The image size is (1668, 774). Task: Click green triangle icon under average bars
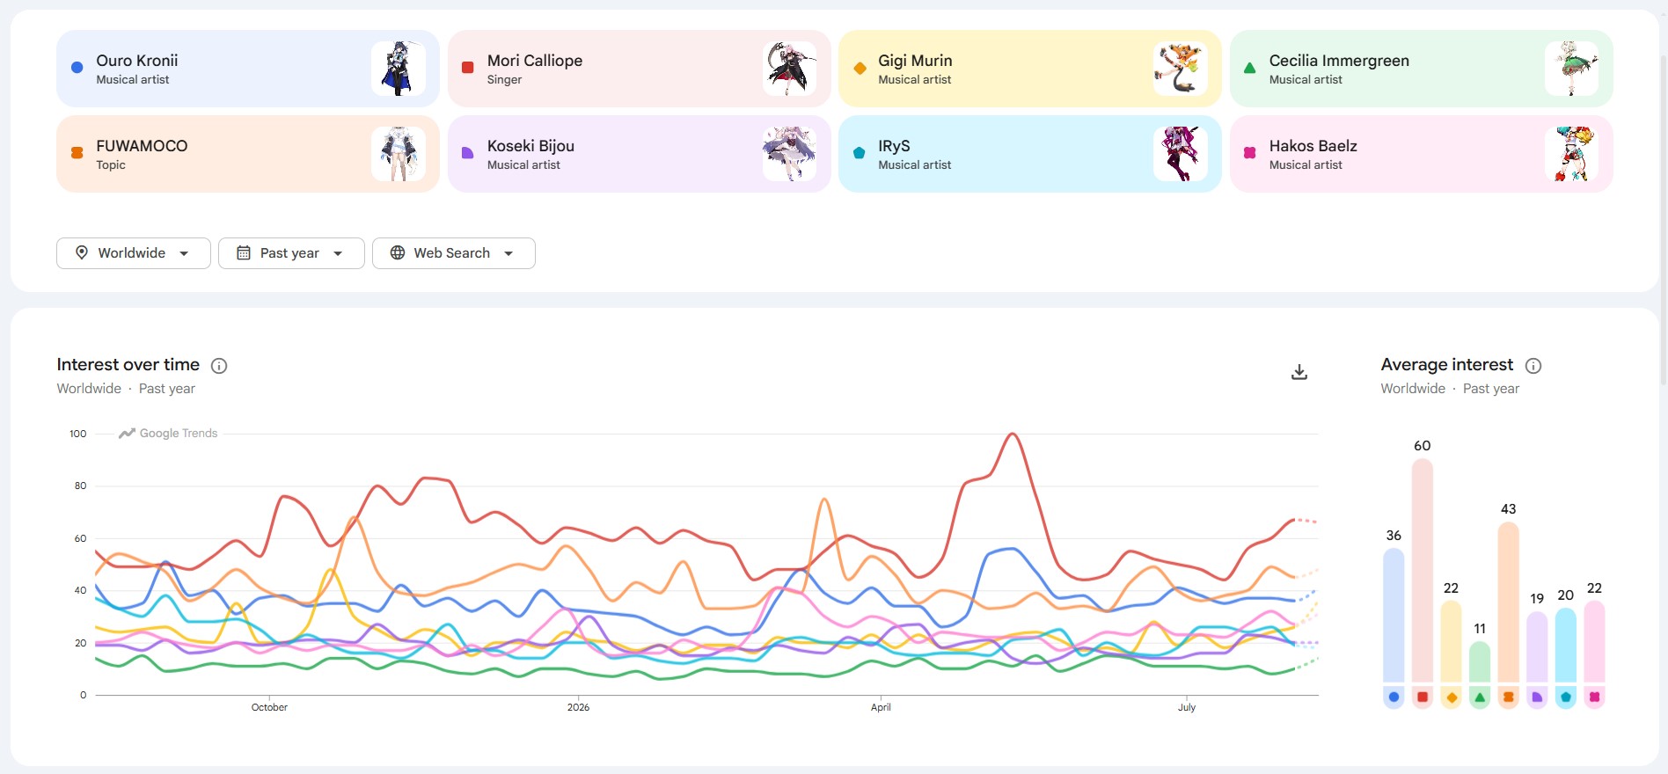(1480, 697)
